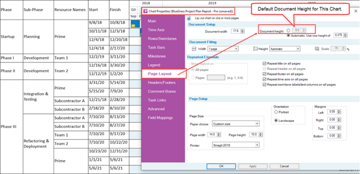
Task: Open the Printer dropdown showing Snagit 2018
Action: tap(236, 145)
